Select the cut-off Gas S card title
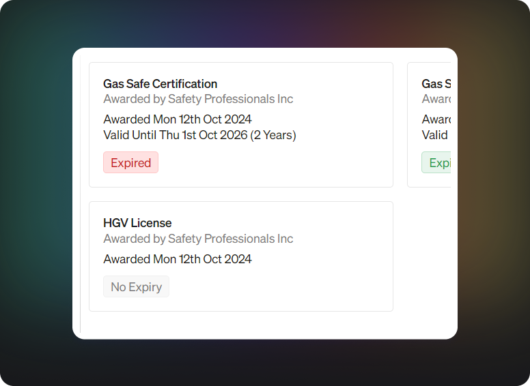Viewport: 530px width, 386px height. 436,84
